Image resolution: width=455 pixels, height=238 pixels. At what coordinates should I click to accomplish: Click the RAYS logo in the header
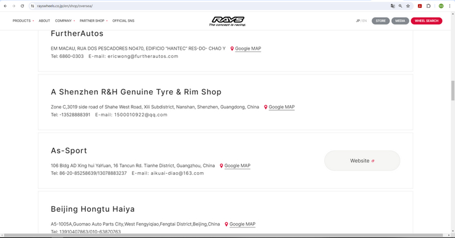227,21
